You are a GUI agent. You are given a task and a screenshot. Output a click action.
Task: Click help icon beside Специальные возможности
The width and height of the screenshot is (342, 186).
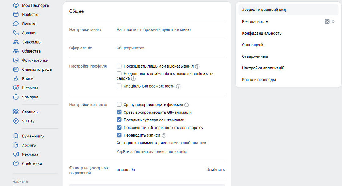coord(178,86)
